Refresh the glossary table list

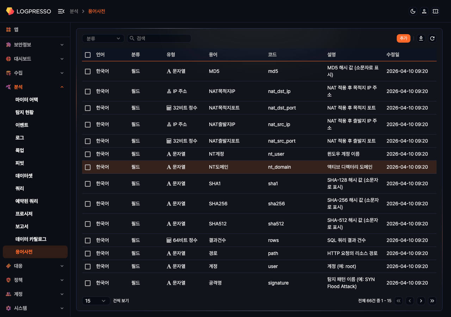[432, 38]
